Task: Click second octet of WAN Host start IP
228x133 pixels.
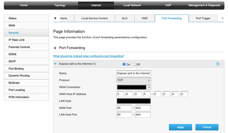Action: (x=129, y=94)
